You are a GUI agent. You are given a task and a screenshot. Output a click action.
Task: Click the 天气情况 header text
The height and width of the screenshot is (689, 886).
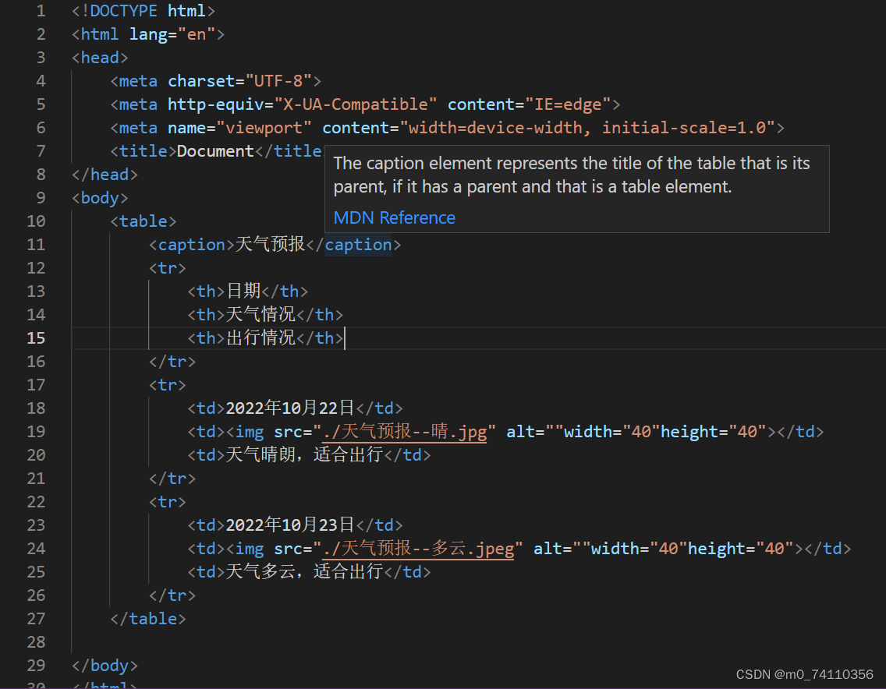point(260,314)
